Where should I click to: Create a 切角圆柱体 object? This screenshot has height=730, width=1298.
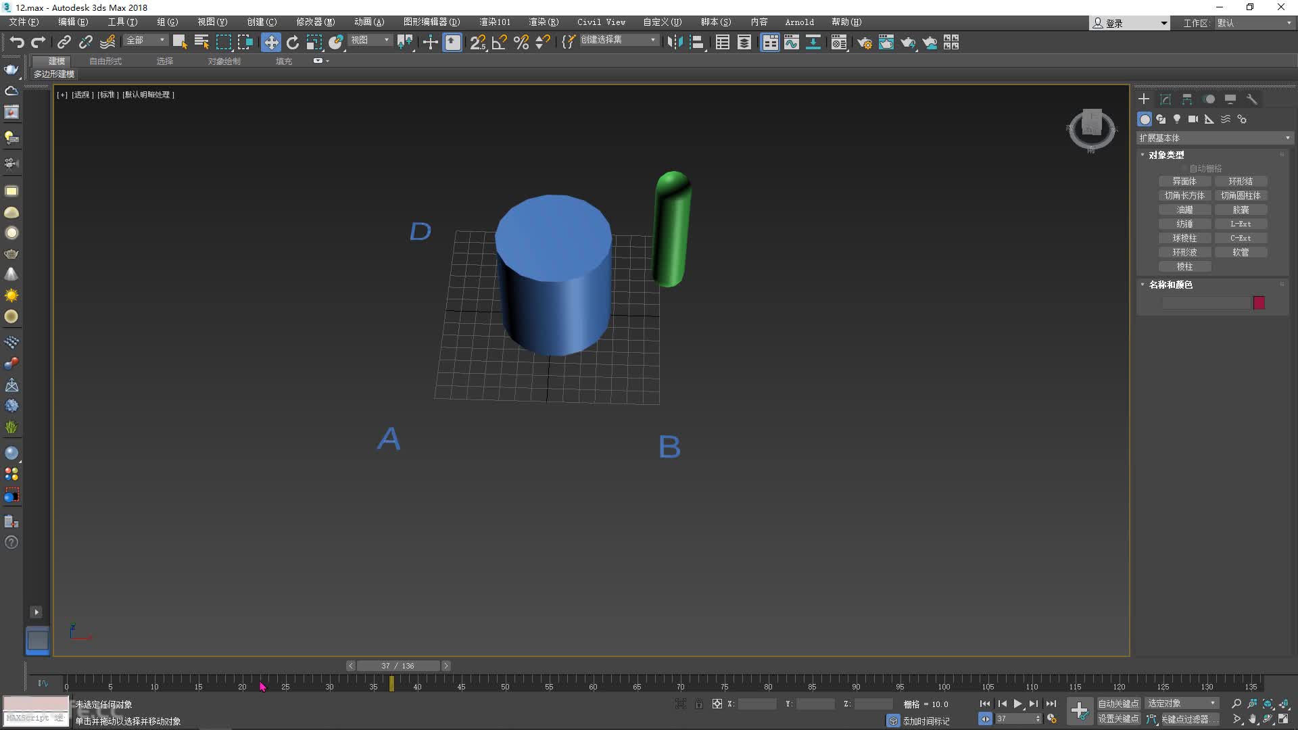1241,195
